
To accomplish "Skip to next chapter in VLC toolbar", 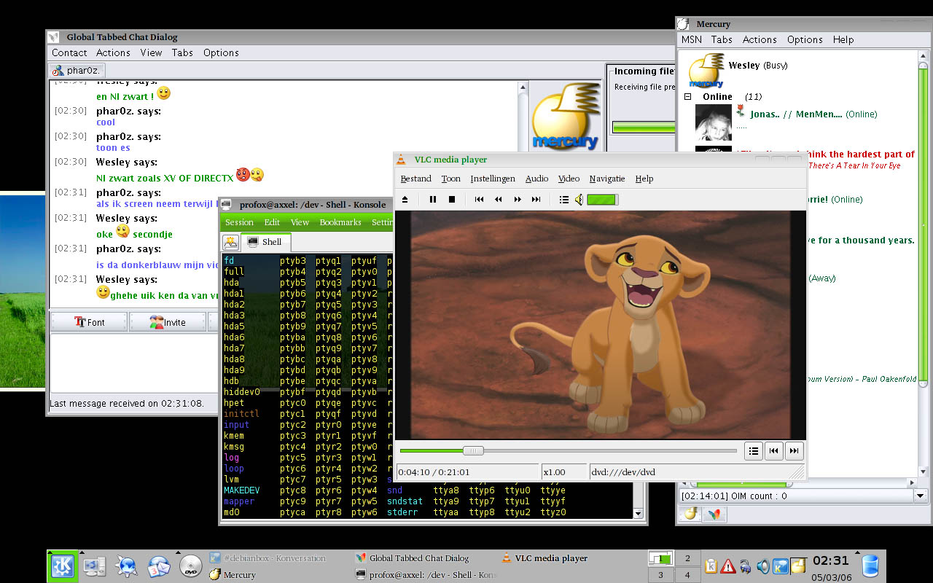I will click(536, 200).
